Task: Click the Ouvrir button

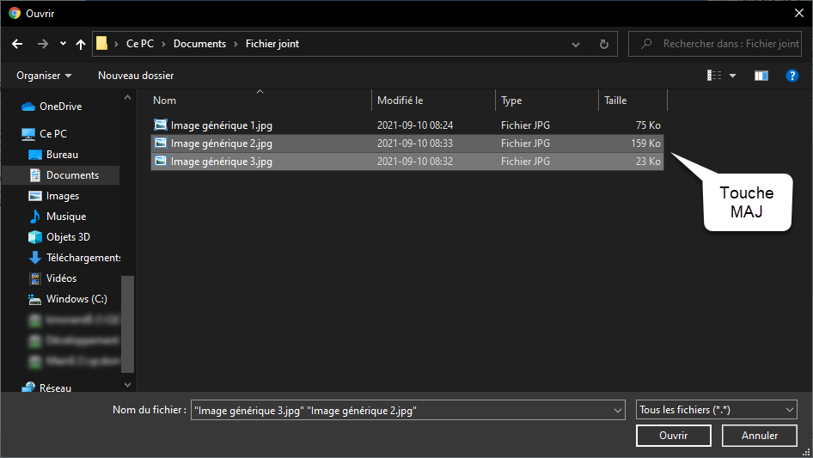Action: (673, 436)
